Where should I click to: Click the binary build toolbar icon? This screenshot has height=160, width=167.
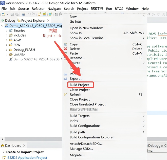(23, 14)
